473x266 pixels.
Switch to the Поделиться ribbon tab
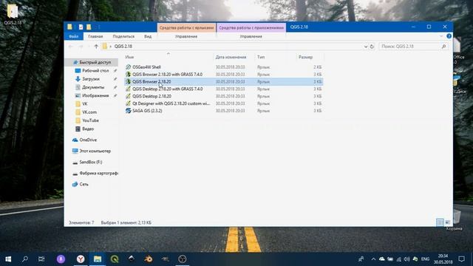tap(123, 36)
